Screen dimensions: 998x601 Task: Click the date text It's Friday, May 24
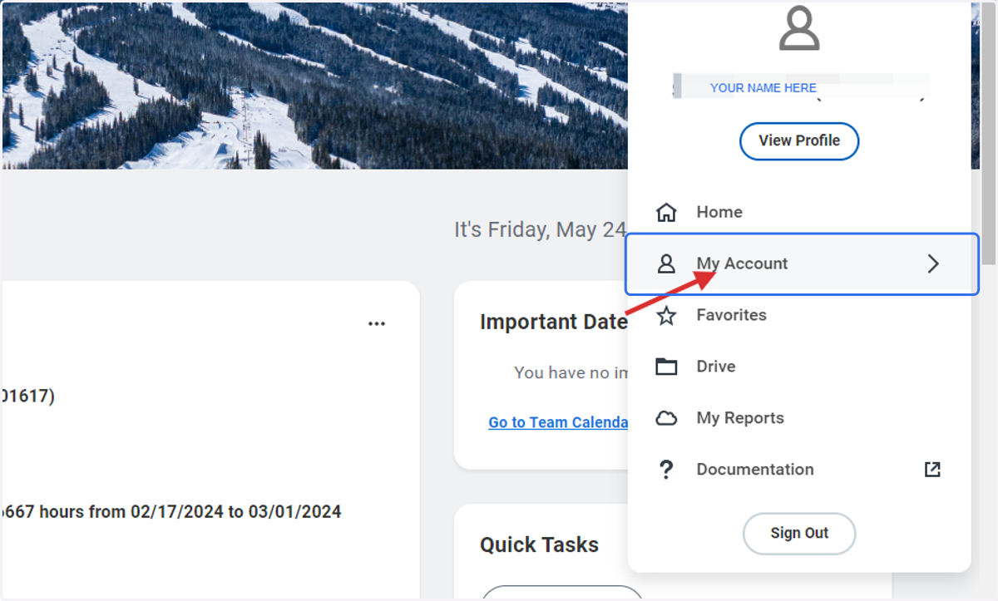(540, 229)
